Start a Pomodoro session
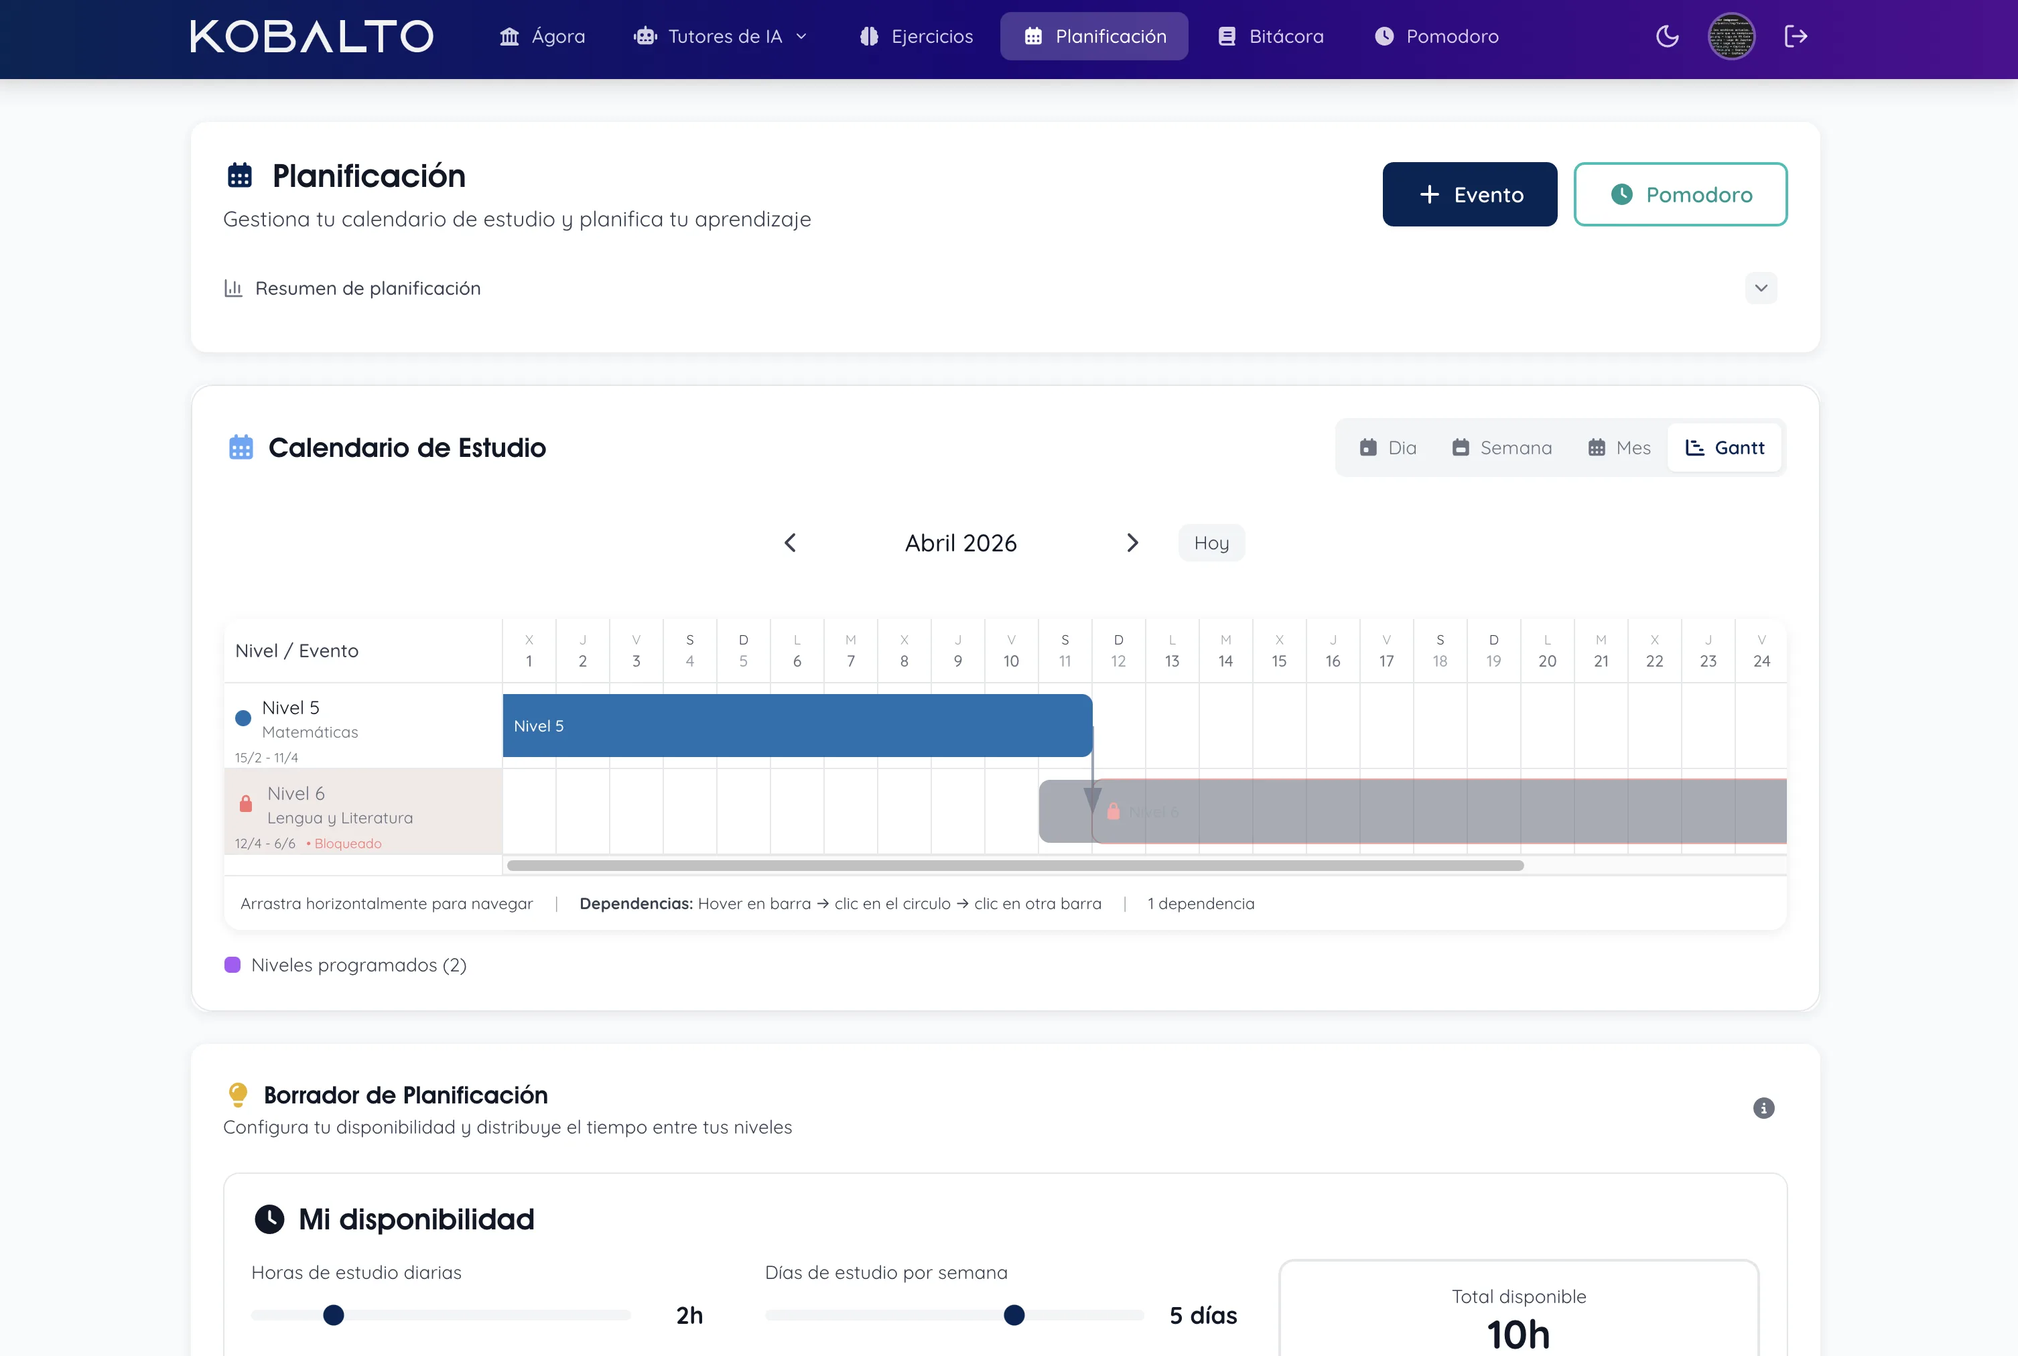The width and height of the screenshot is (2018, 1356). 1680,194
